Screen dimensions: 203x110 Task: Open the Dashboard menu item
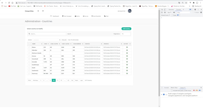(55, 16)
